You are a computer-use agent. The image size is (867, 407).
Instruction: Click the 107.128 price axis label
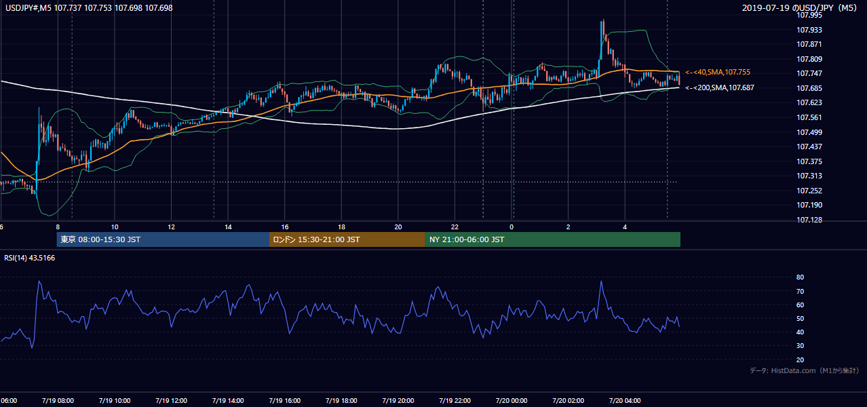811,220
